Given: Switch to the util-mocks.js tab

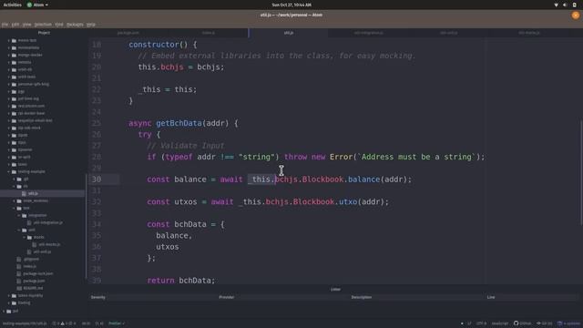Looking at the screenshot, I should click(x=529, y=33).
